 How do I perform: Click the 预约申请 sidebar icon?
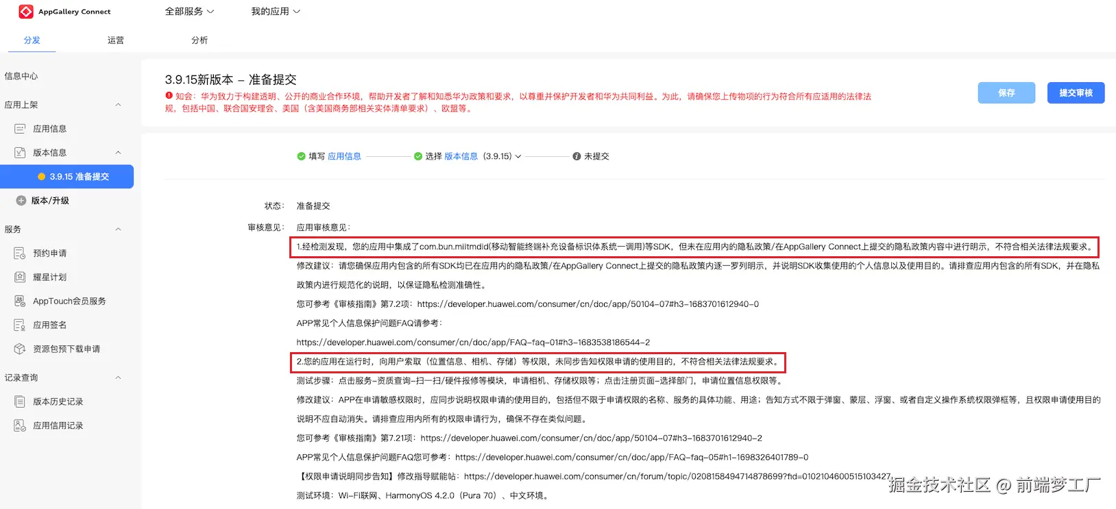(20, 253)
